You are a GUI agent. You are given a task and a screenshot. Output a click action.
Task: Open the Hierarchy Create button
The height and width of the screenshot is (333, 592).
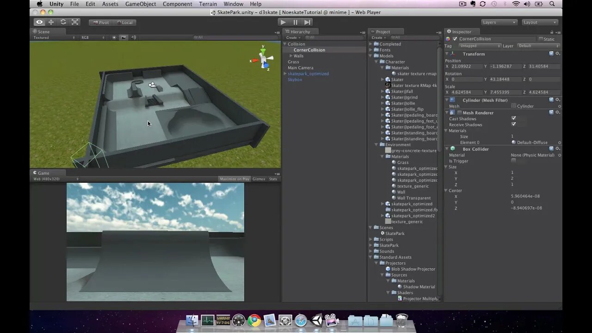point(292,37)
